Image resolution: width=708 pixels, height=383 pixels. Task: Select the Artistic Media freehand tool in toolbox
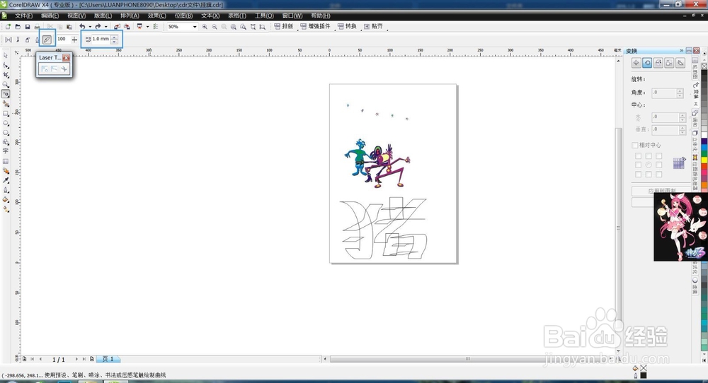pos(6,94)
